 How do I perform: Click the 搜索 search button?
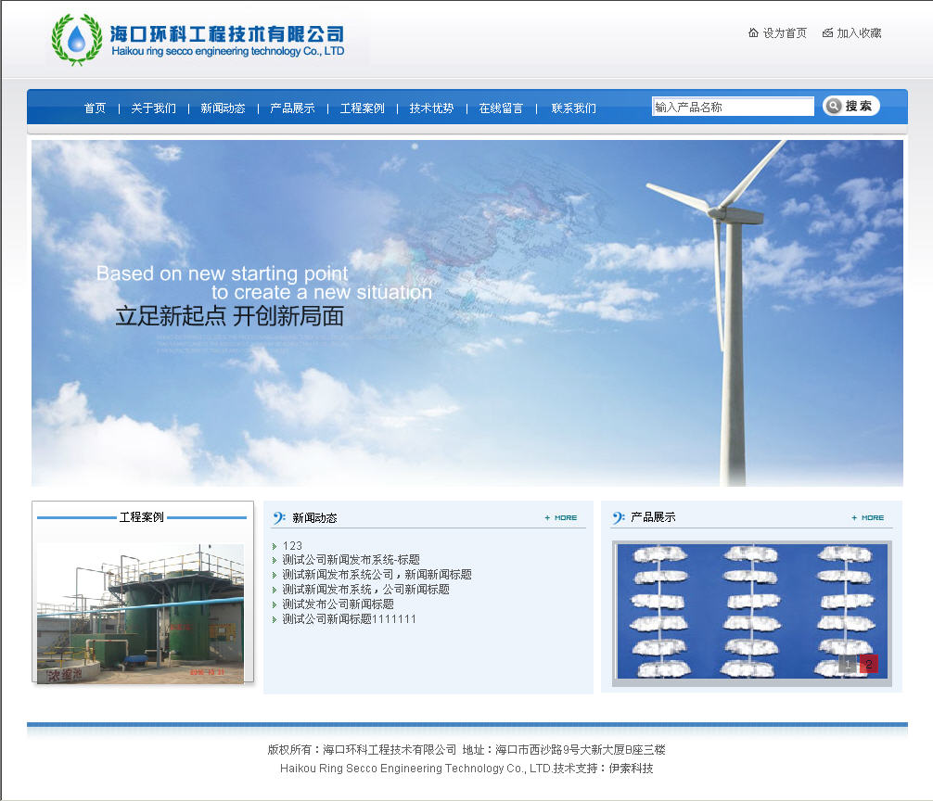point(850,106)
